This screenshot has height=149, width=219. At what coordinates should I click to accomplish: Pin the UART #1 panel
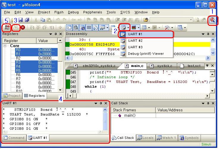pyautogui.click(x=101, y=103)
